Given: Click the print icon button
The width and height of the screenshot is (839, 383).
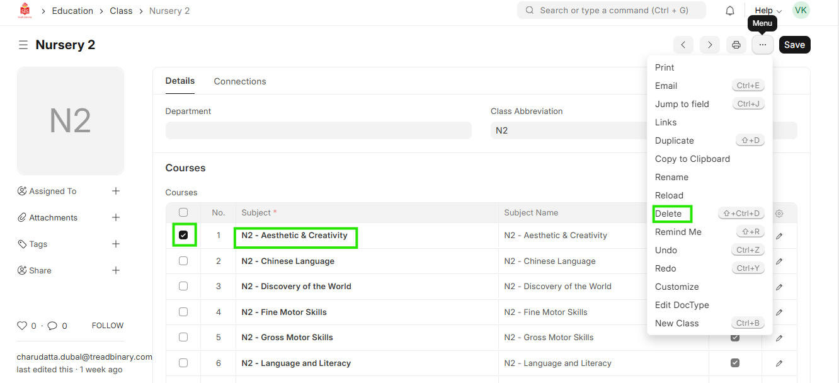Looking at the screenshot, I should click(736, 45).
